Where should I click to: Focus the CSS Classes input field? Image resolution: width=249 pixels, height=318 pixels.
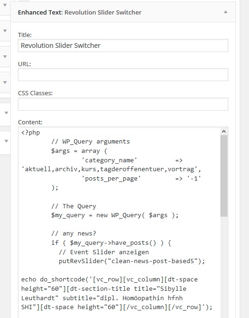pos(123,104)
